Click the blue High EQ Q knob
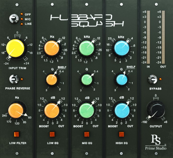Image resolution: width=173 pixels, height=158 pixels. click(x=122, y=79)
